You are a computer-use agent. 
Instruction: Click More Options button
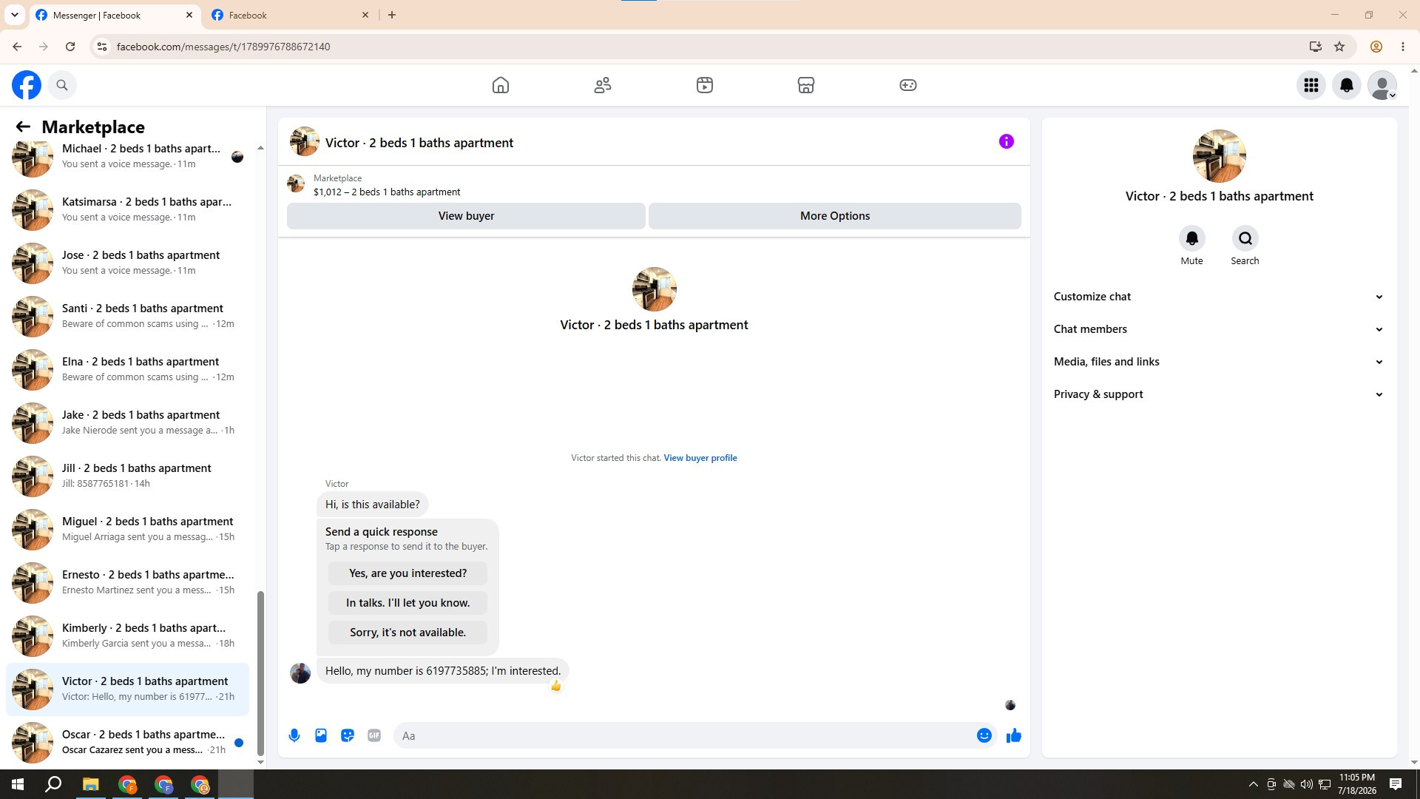click(x=835, y=216)
